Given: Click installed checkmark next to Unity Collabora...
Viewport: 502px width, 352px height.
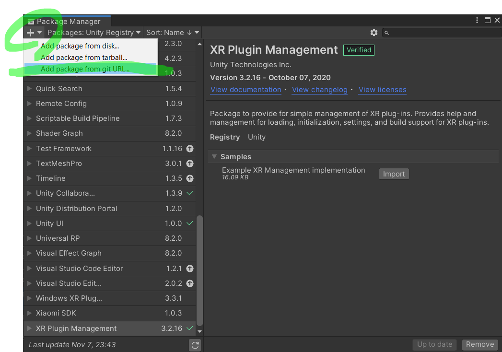Looking at the screenshot, I should 190,193.
